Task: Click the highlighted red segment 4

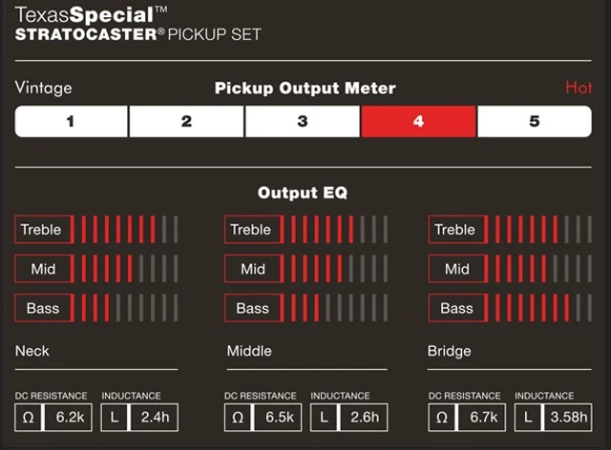Action: coord(418,121)
